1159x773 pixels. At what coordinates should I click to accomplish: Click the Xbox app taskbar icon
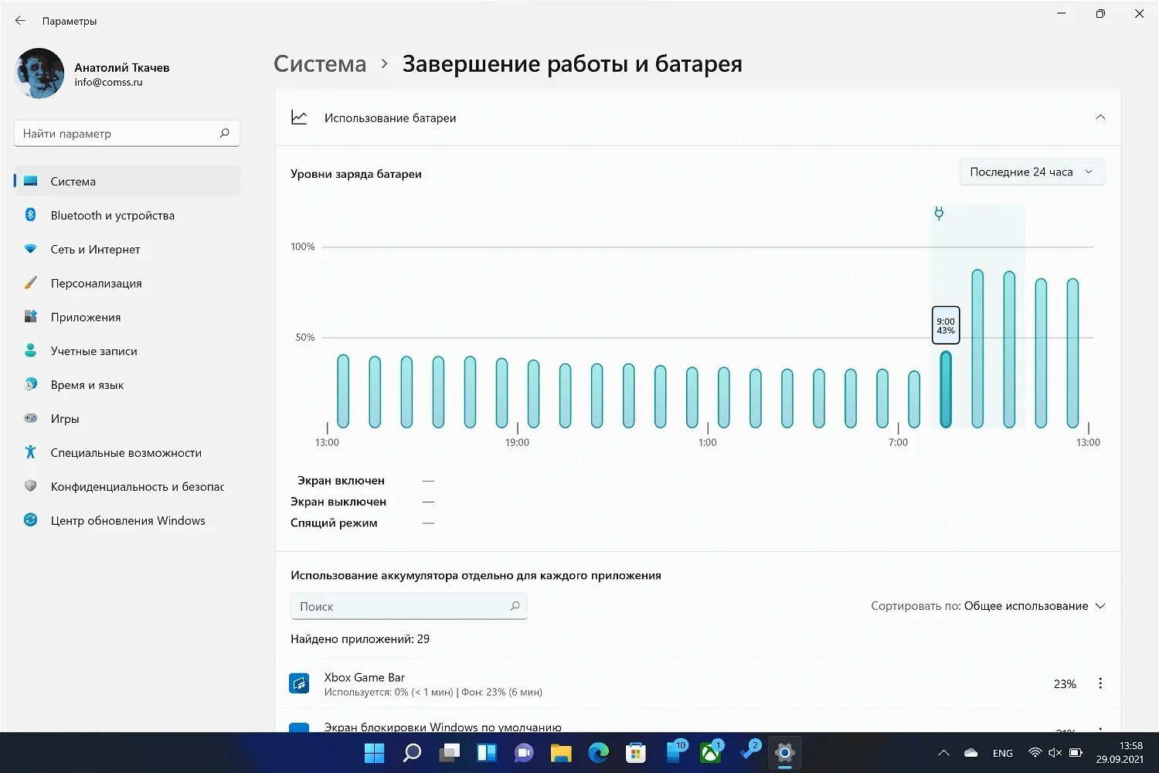coord(710,752)
